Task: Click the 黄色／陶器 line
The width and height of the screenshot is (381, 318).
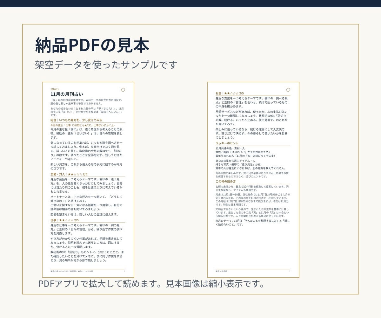Action: click(243, 152)
